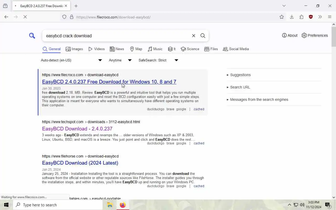Open the Windows Start menu
The image size is (336, 210).
(6, 205)
